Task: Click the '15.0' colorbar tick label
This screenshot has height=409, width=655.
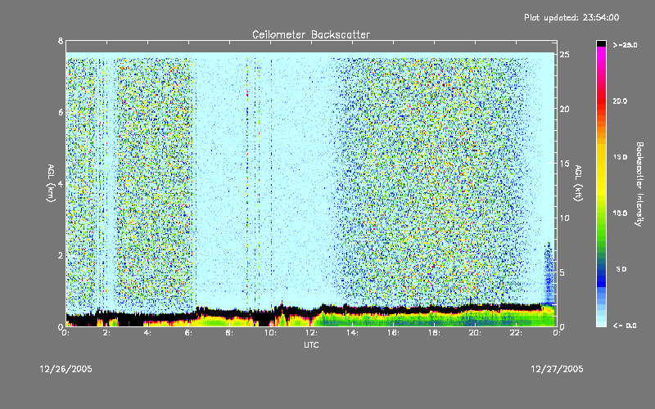Action: point(620,157)
